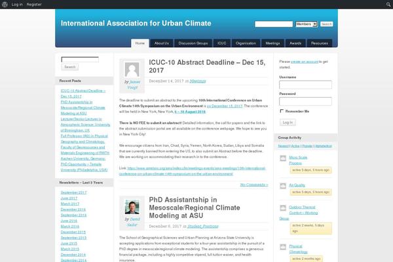
Task: Click into the Password field
Action: click(305, 102)
